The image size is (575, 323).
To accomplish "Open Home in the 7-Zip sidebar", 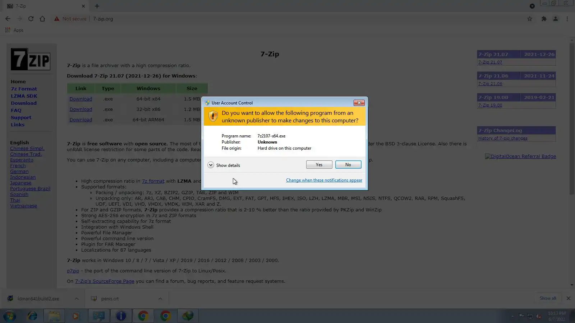I will click(18, 82).
